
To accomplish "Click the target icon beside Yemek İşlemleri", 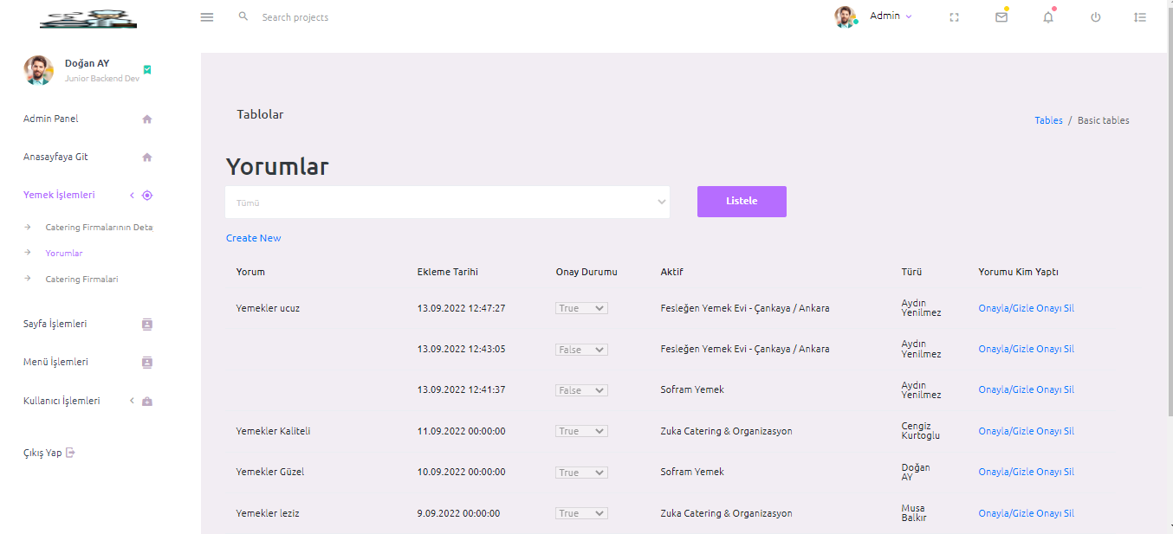I will tap(147, 195).
